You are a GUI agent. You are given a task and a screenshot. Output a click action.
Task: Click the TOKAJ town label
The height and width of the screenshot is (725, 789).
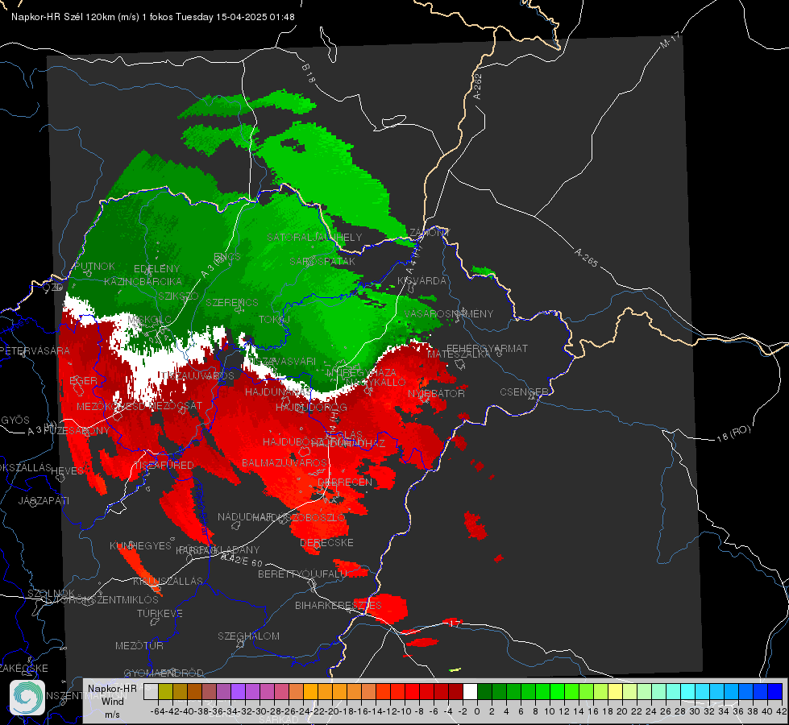(x=274, y=320)
